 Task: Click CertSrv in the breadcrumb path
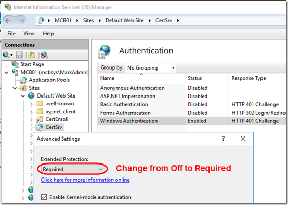[x=164, y=20]
